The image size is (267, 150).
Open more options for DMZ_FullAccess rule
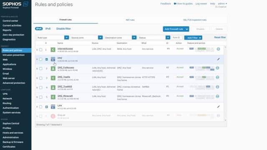pos(217,68)
